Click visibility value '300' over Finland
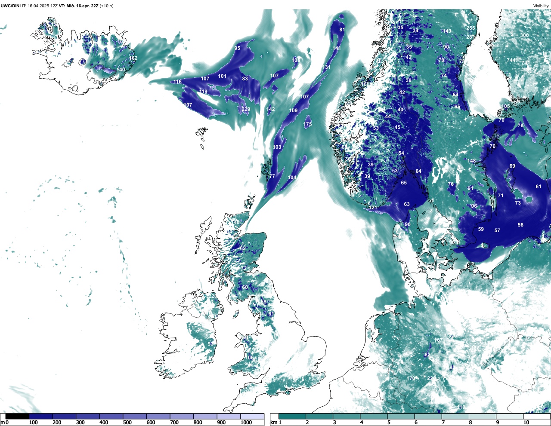Viewport: 551px width, 426px height. [524, 35]
